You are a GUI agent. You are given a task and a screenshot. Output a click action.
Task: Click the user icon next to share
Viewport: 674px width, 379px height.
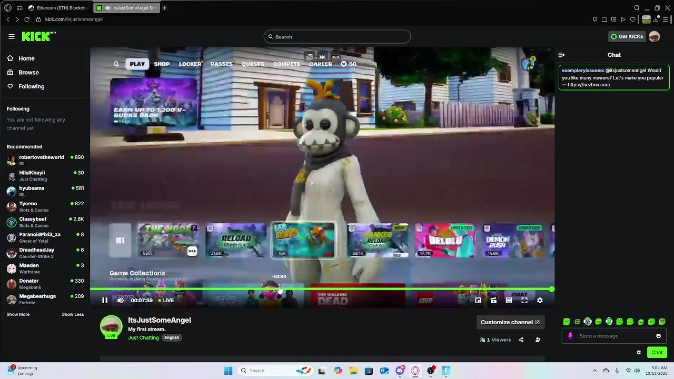click(538, 340)
